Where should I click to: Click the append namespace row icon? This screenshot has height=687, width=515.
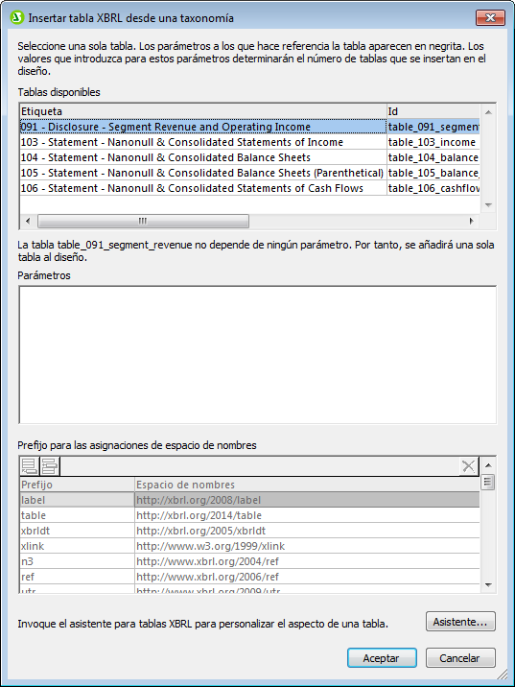(30, 466)
